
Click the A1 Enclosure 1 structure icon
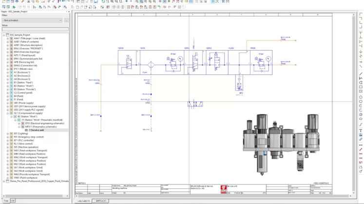coord(12,72)
